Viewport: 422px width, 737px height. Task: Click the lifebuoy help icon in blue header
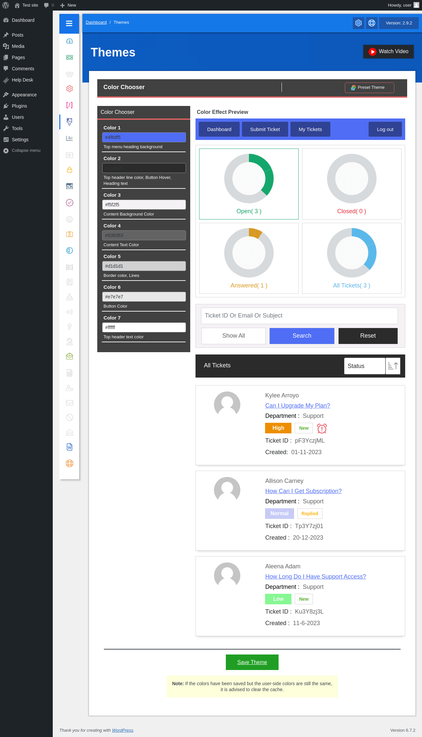(372, 23)
